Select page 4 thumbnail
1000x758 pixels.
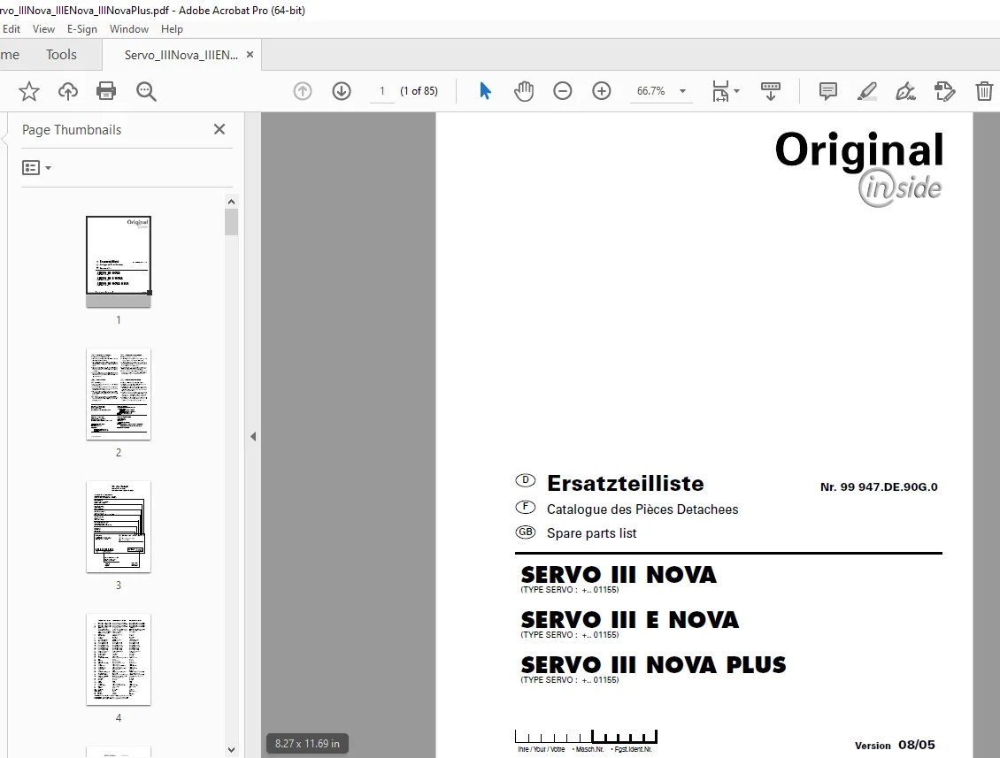(119, 659)
